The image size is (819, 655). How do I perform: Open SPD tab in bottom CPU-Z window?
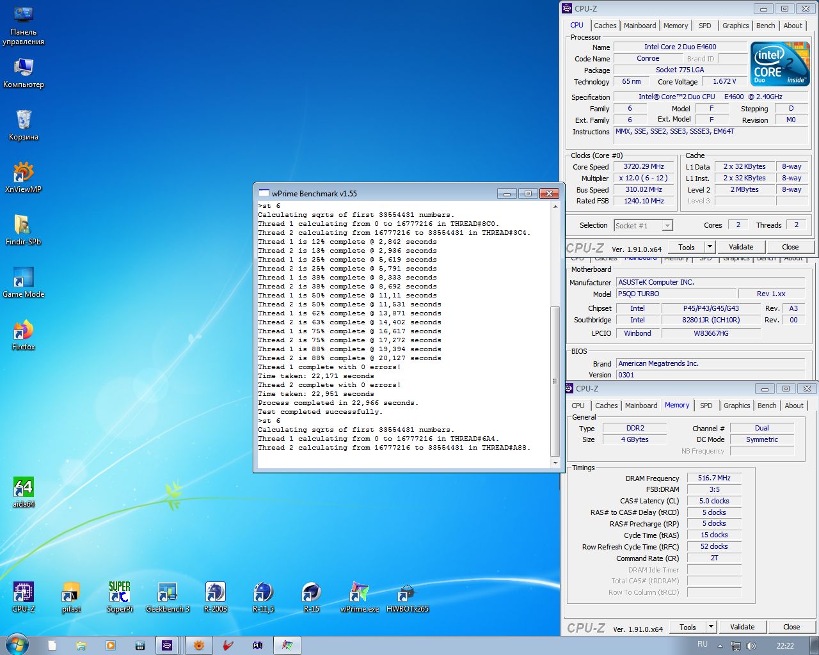[706, 406]
